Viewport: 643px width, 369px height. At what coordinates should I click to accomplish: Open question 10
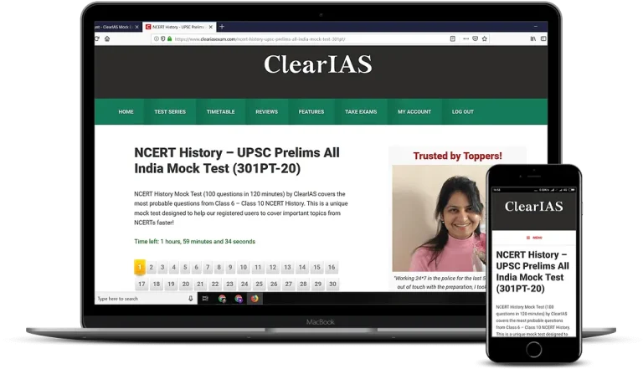[243, 267]
